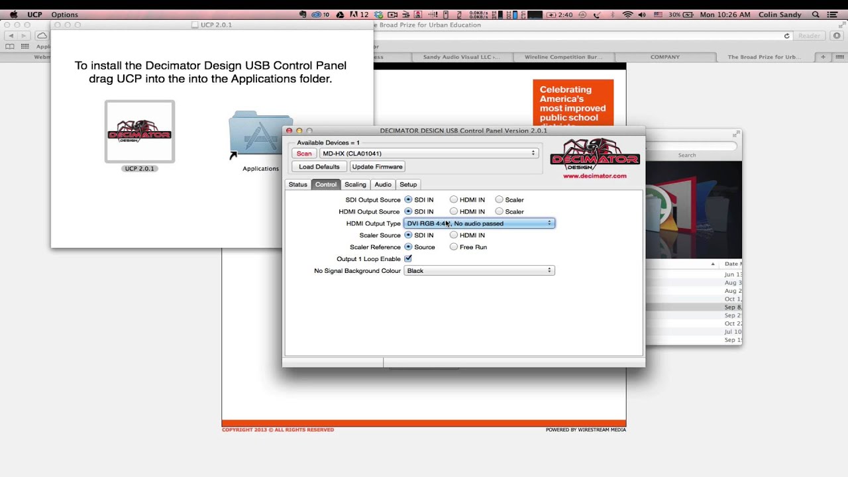This screenshot has width=848, height=477.
Task: Open the UCP application menu
Action: click(34, 15)
